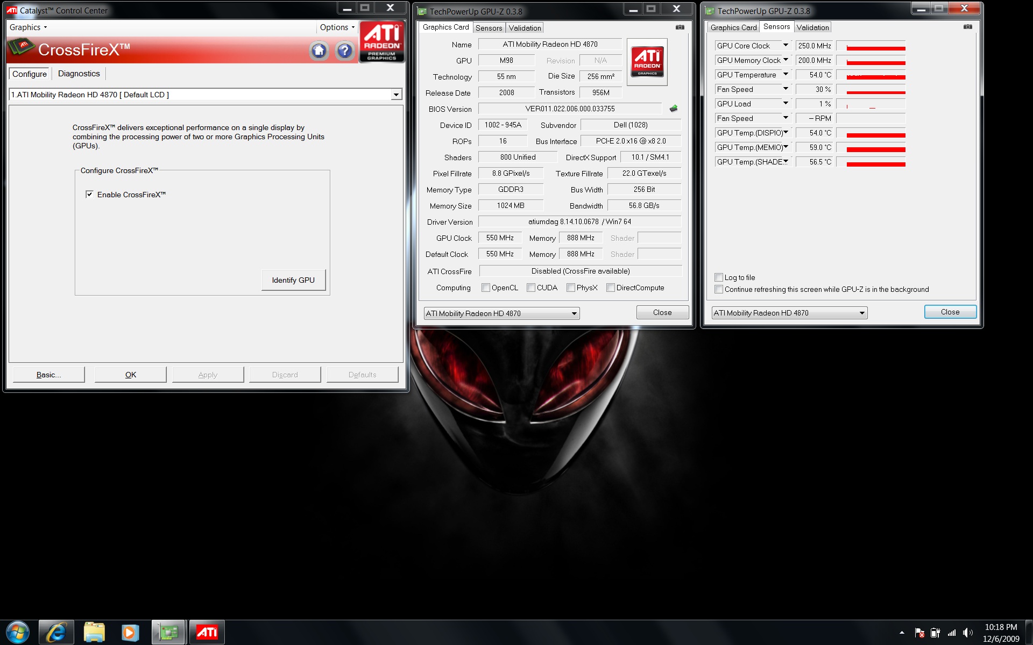This screenshot has width=1033, height=645.
Task: Close the GPU-Z Graphics Card window via Close button
Action: [662, 312]
